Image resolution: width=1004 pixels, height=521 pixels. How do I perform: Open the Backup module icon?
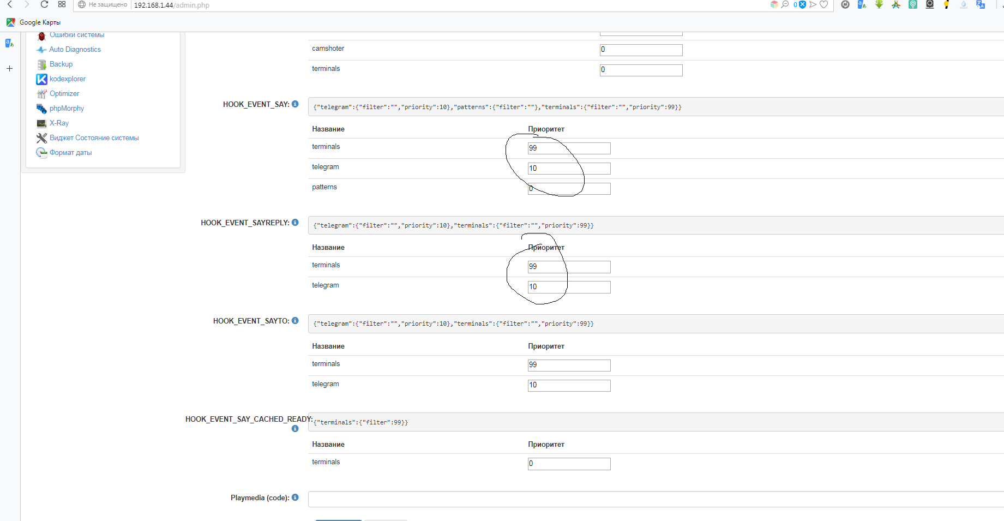[41, 64]
